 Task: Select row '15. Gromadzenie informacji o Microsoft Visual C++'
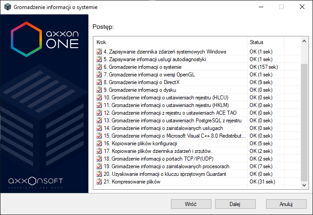point(197,135)
